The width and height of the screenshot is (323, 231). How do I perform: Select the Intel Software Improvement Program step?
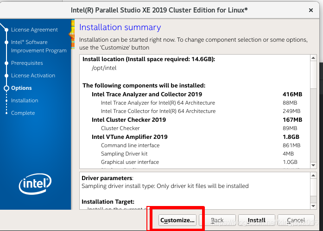click(x=39, y=46)
